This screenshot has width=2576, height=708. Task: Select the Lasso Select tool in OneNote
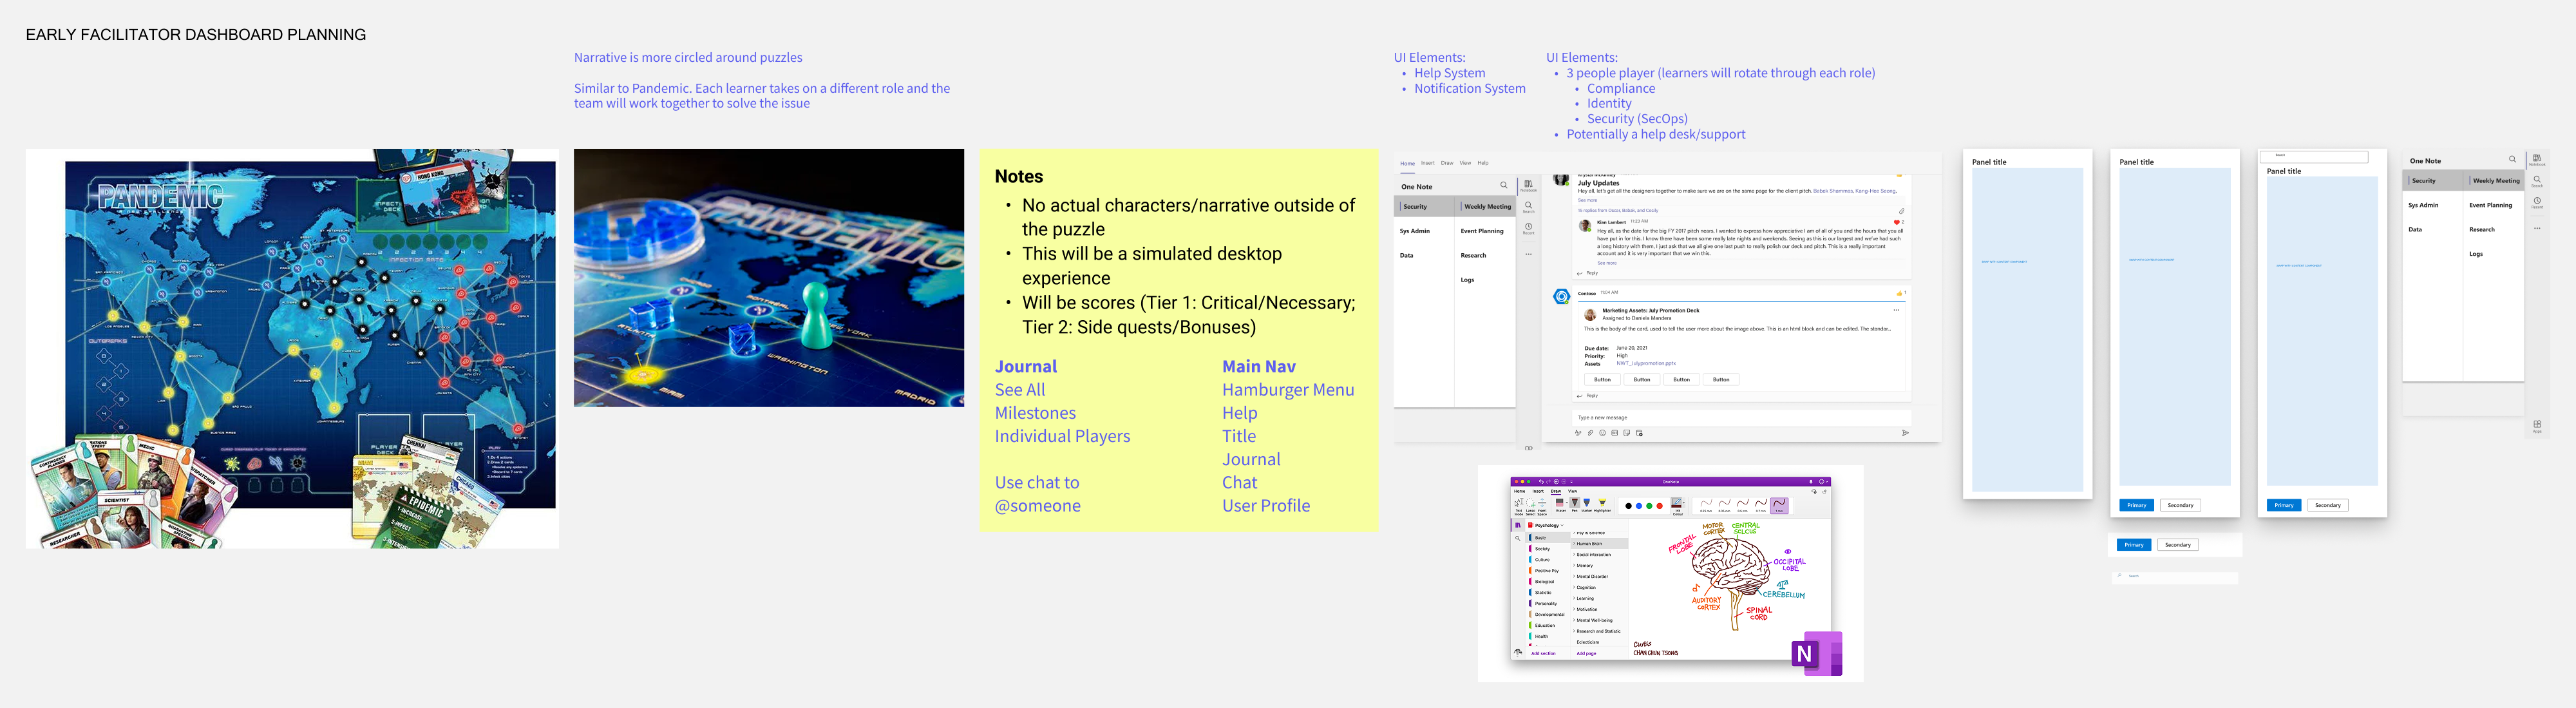(x=1530, y=507)
